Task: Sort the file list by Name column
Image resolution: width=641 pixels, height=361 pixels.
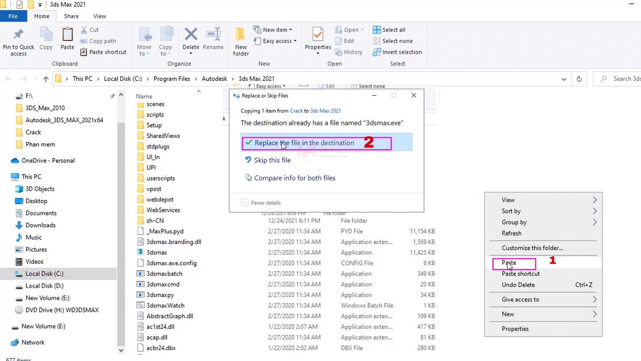Action: click(x=144, y=96)
